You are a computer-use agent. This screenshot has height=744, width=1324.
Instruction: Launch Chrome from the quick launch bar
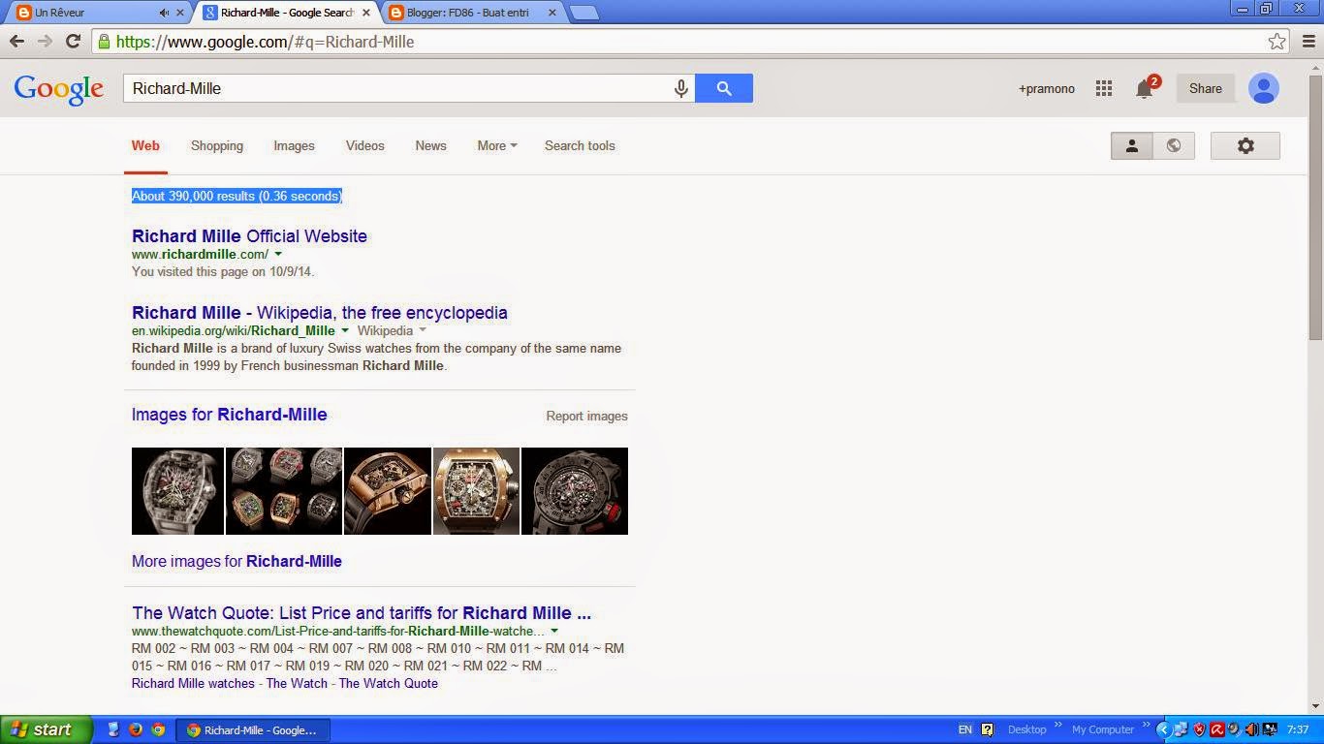[158, 729]
